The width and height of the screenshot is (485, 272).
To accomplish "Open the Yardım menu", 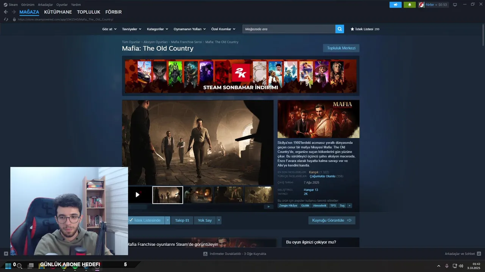I will pos(76,5).
